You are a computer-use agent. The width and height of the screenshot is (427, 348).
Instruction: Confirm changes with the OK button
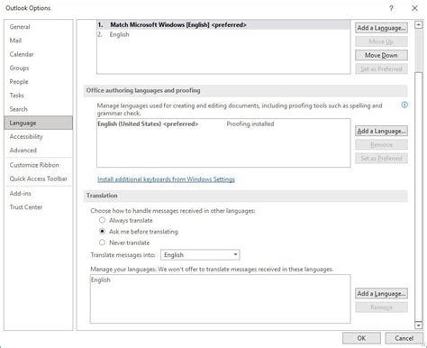coord(361,338)
